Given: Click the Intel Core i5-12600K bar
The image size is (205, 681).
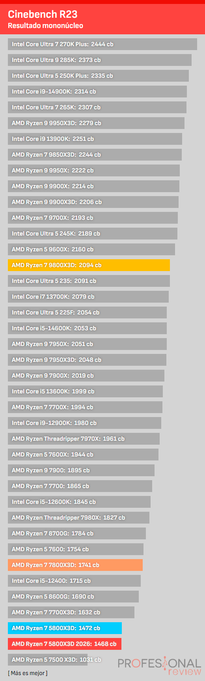Looking at the screenshot, I should [79, 502].
